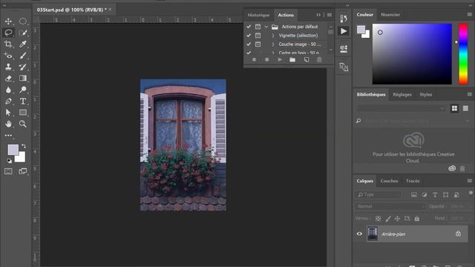This screenshot has width=475, height=267.
Task: Select the History Brush tool
Action: tap(23, 67)
